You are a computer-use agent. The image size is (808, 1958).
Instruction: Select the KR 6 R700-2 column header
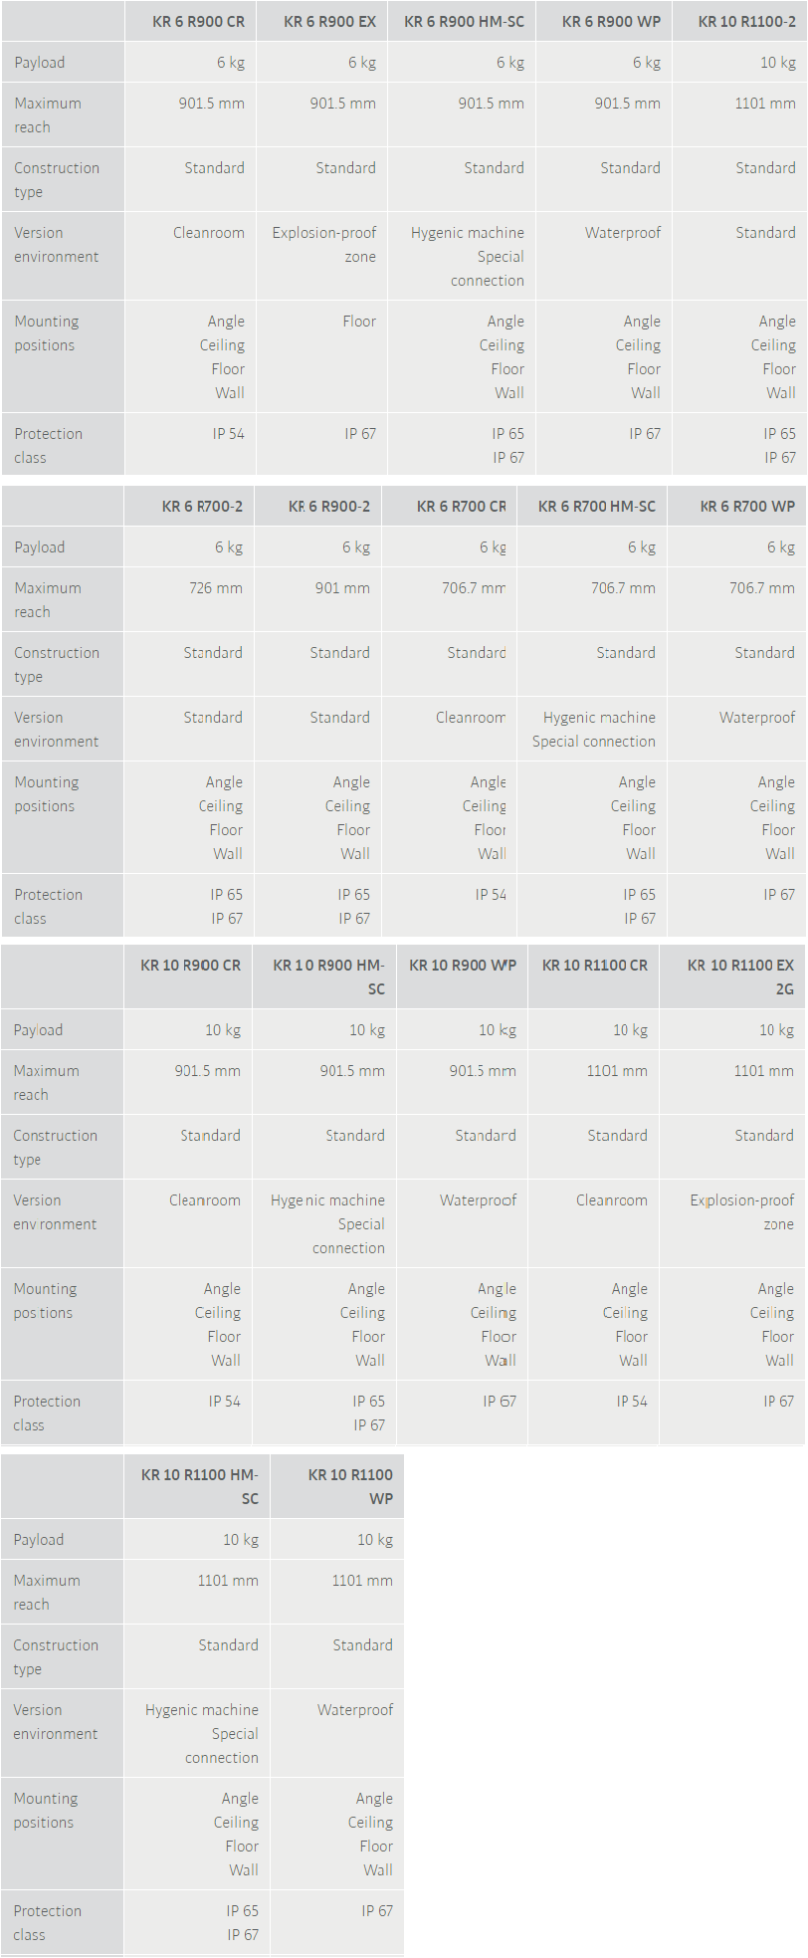(x=202, y=507)
